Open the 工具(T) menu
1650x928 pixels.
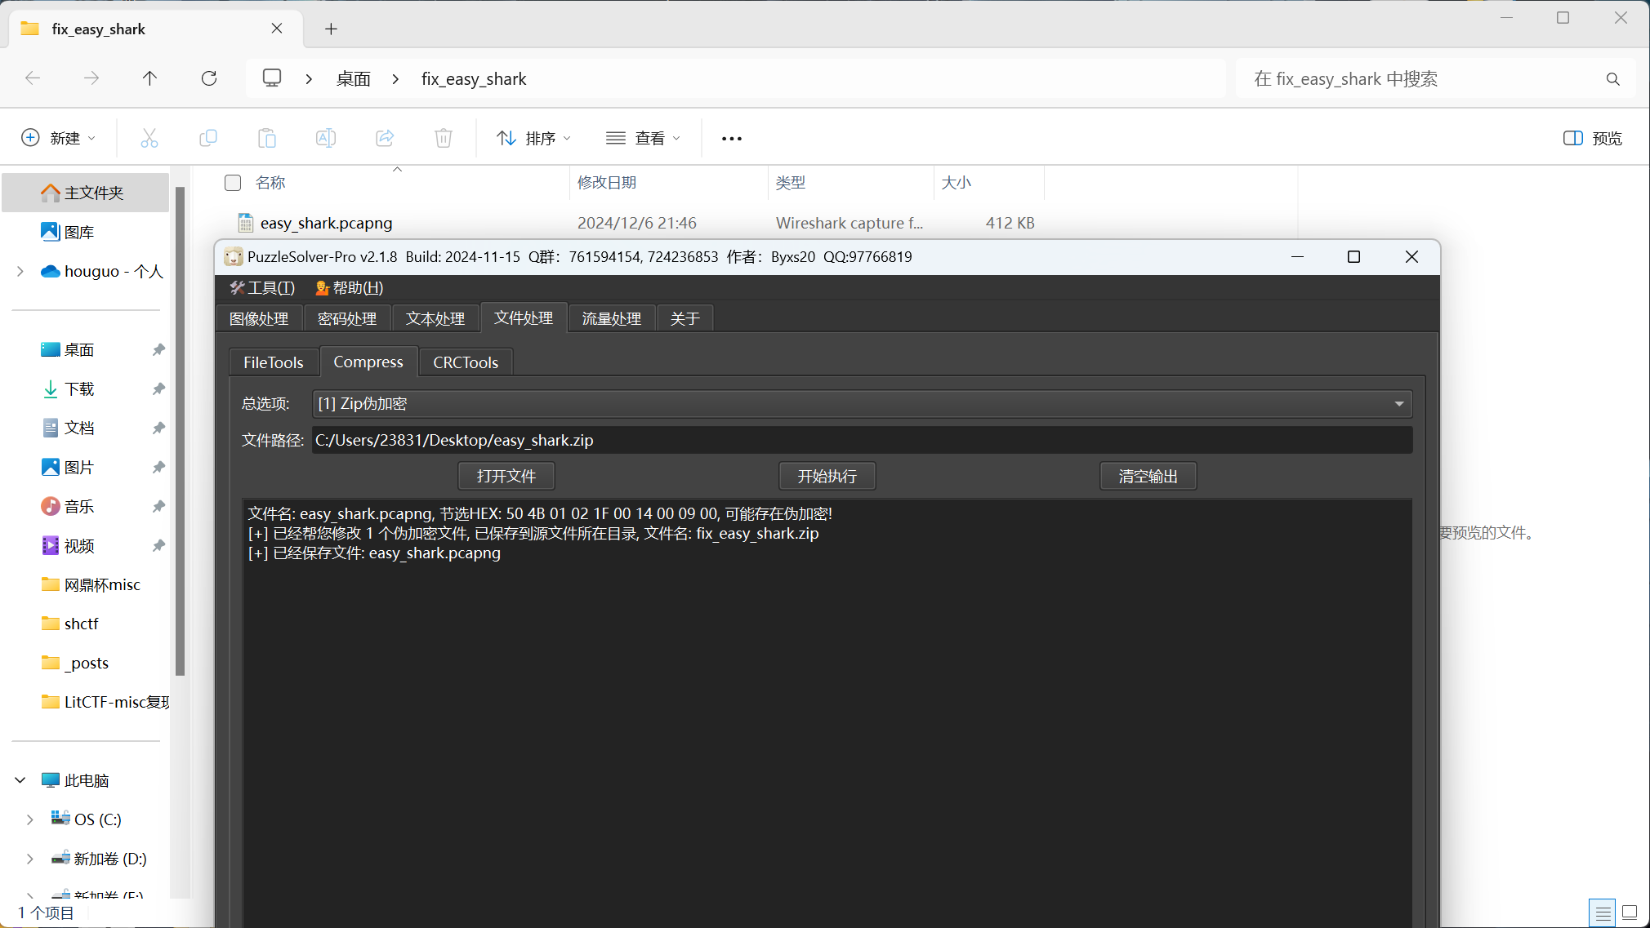[262, 288]
